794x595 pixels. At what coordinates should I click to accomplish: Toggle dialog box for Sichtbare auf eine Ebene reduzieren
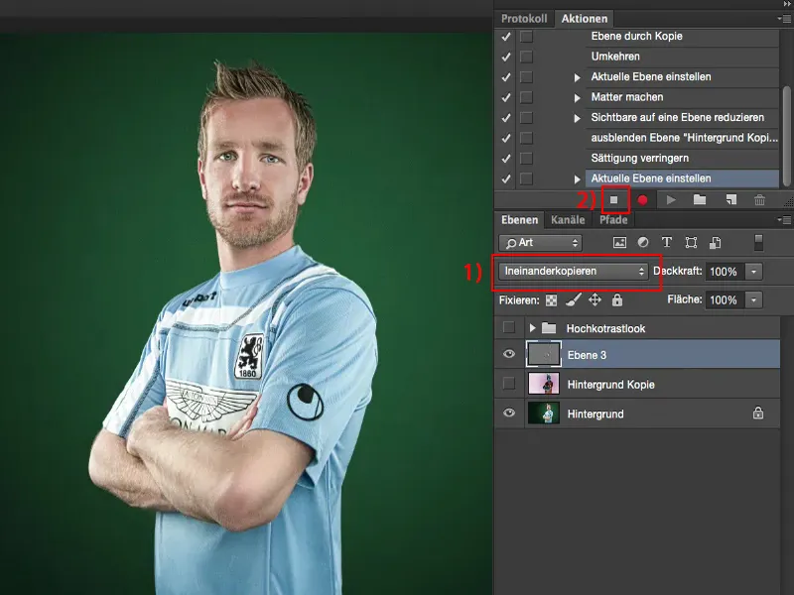[x=526, y=117]
